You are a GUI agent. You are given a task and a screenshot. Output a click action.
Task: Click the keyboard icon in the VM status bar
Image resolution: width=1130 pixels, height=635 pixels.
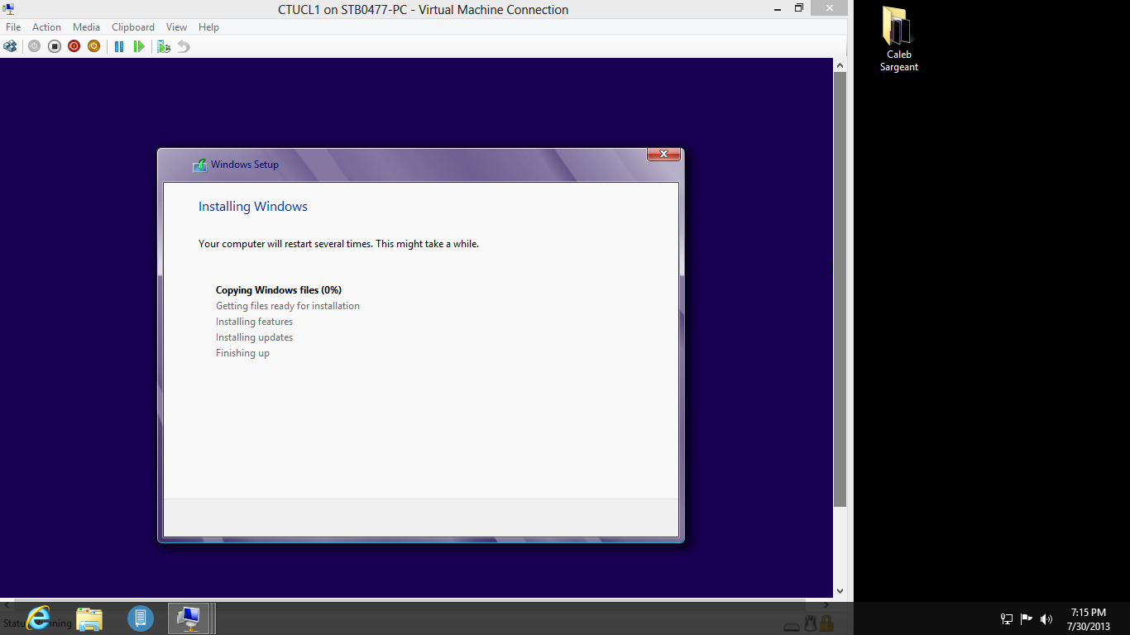pyautogui.click(x=792, y=626)
